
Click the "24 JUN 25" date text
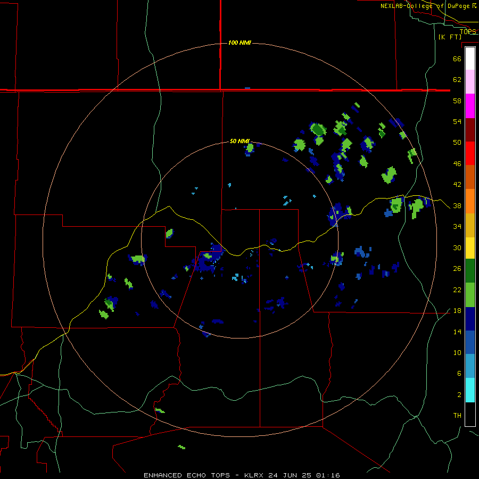click(x=290, y=475)
